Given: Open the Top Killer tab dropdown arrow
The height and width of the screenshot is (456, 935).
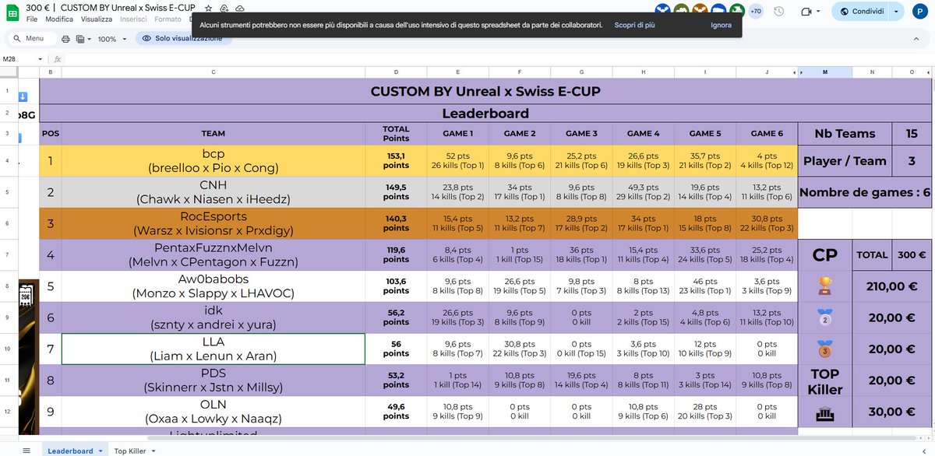Looking at the screenshot, I should coord(153,451).
